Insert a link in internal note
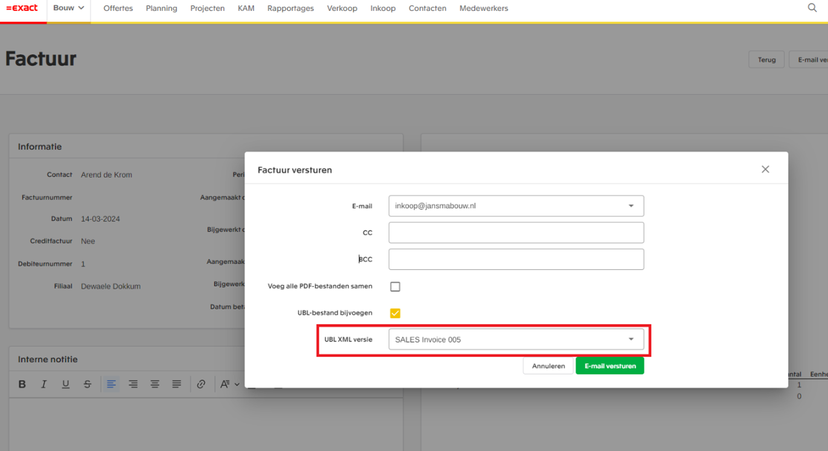828x451 pixels. pyautogui.click(x=201, y=384)
